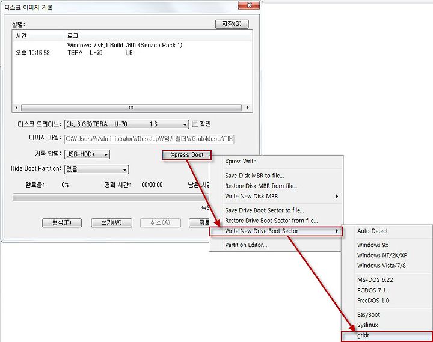Choose Auto Detect boot sector option
The width and height of the screenshot is (433, 342).
click(x=387, y=231)
